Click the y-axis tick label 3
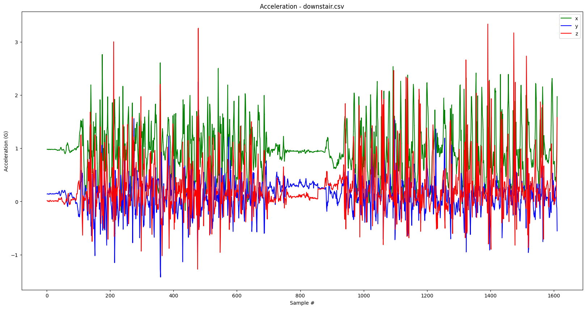 click(16, 42)
